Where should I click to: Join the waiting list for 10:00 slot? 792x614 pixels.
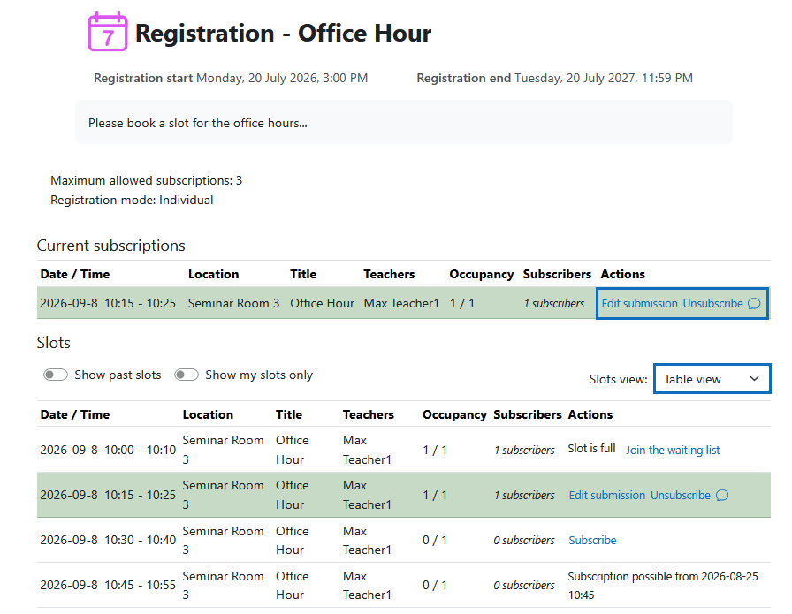(x=673, y=450)
